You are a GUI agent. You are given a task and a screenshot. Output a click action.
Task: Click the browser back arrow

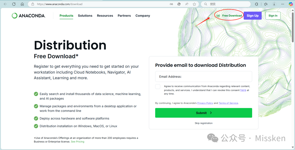click(5, 4)
